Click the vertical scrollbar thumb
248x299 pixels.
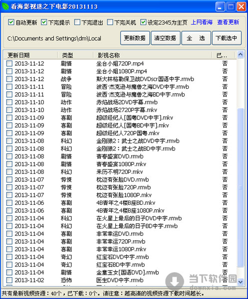[x=241, y=187]
